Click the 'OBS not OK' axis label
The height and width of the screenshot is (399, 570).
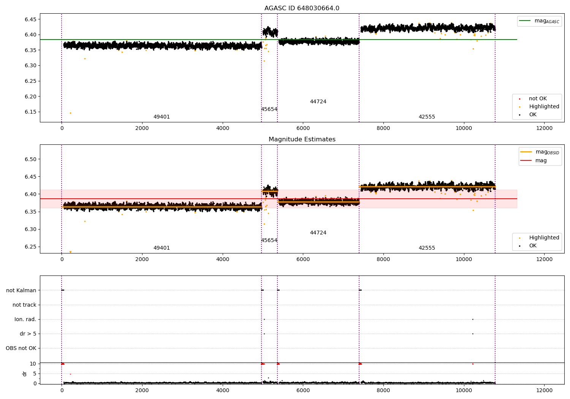[x=21, y=348]
